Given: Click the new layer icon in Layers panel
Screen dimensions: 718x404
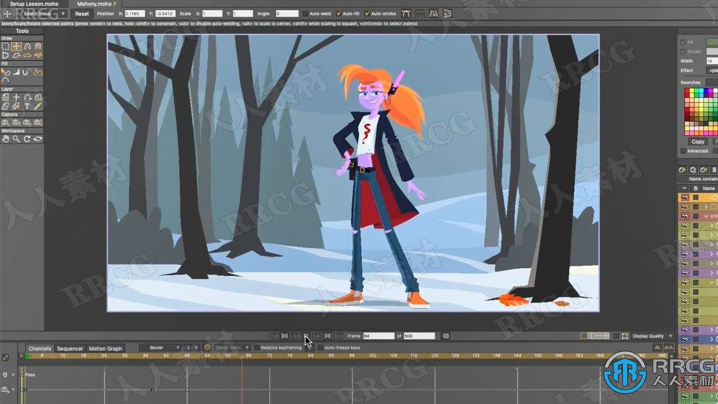Looking at the screenshot, I should pos(682,169).
